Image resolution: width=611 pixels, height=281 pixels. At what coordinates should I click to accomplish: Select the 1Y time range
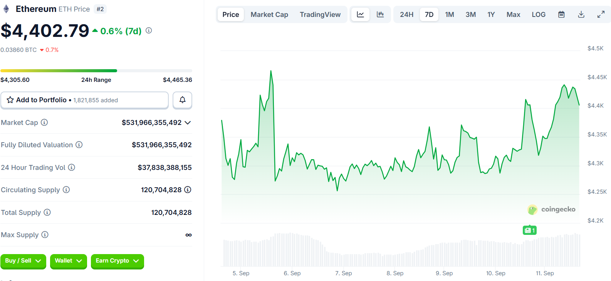[x=491, y=15]
